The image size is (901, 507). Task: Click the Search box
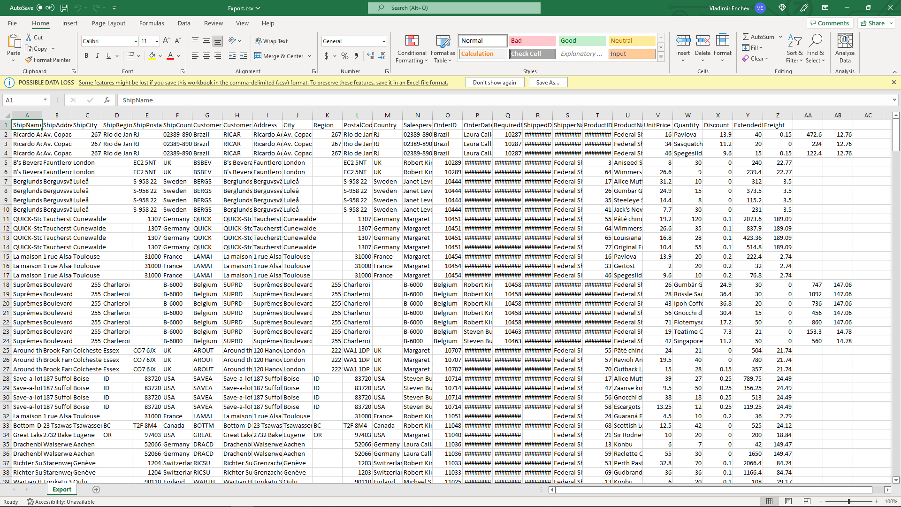click(x=454, y=8)
